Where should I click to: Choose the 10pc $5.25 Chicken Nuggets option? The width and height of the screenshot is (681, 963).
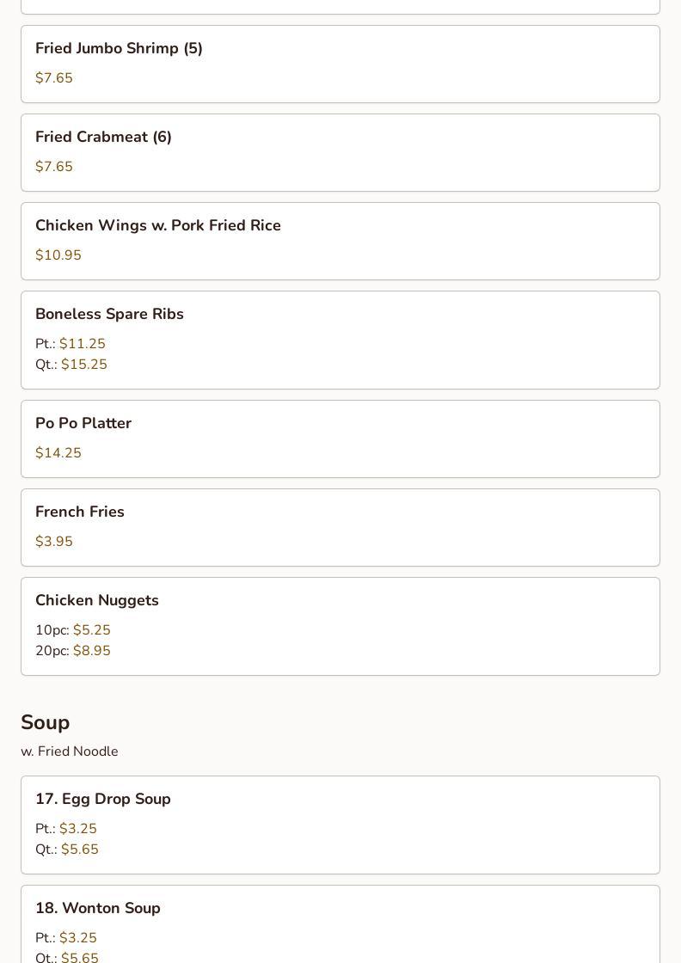73,630
